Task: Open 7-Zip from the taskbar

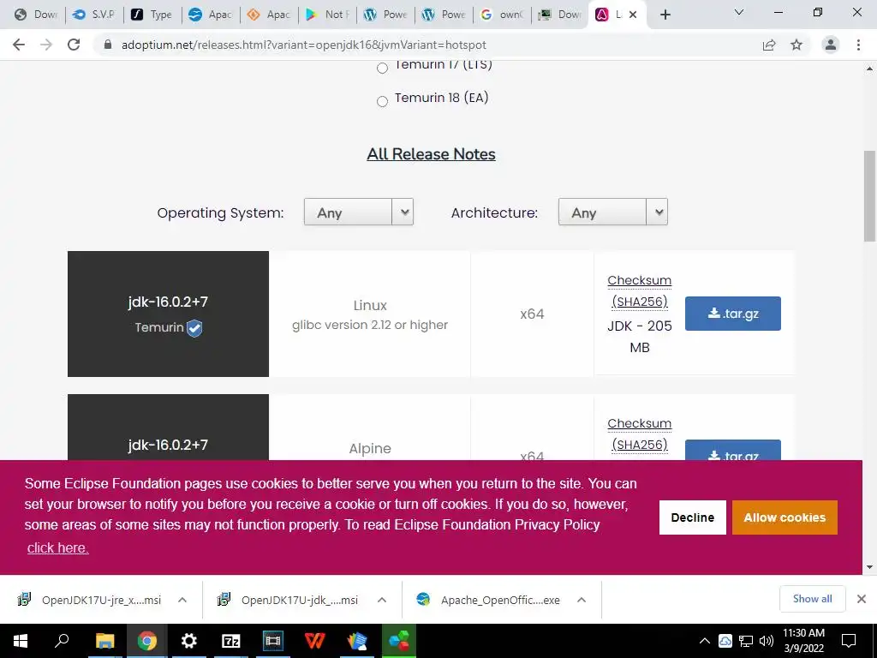Action: pyautogui.click(x=231, y=641)
